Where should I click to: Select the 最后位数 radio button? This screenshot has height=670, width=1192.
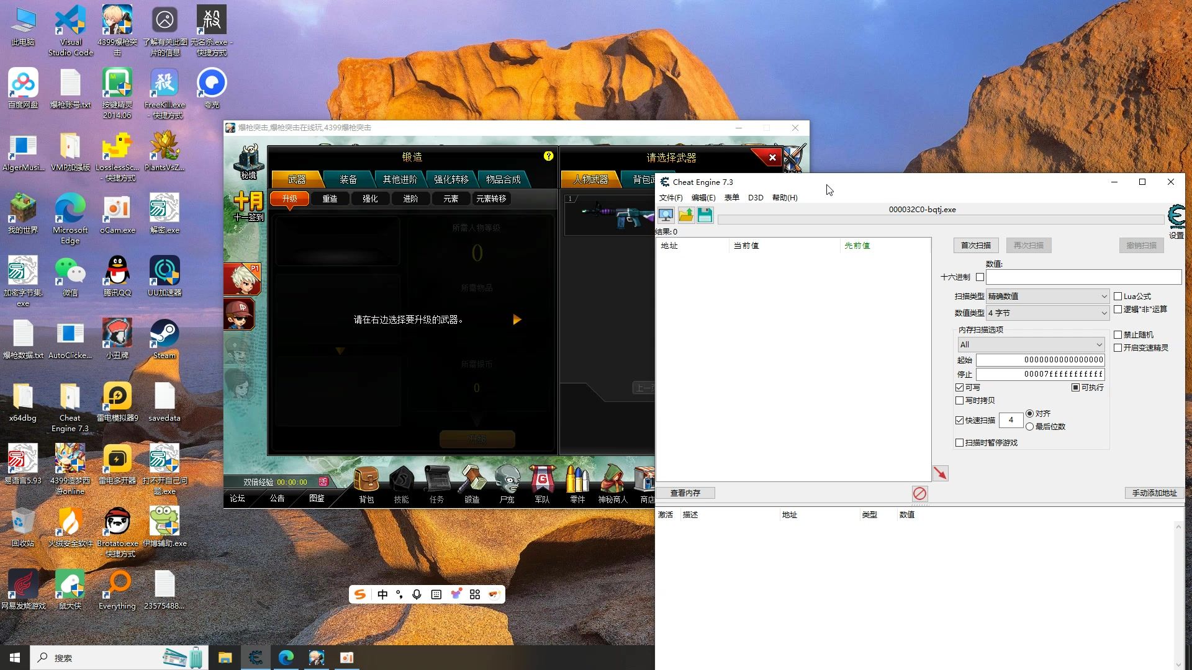click(x=1030, y=427)
